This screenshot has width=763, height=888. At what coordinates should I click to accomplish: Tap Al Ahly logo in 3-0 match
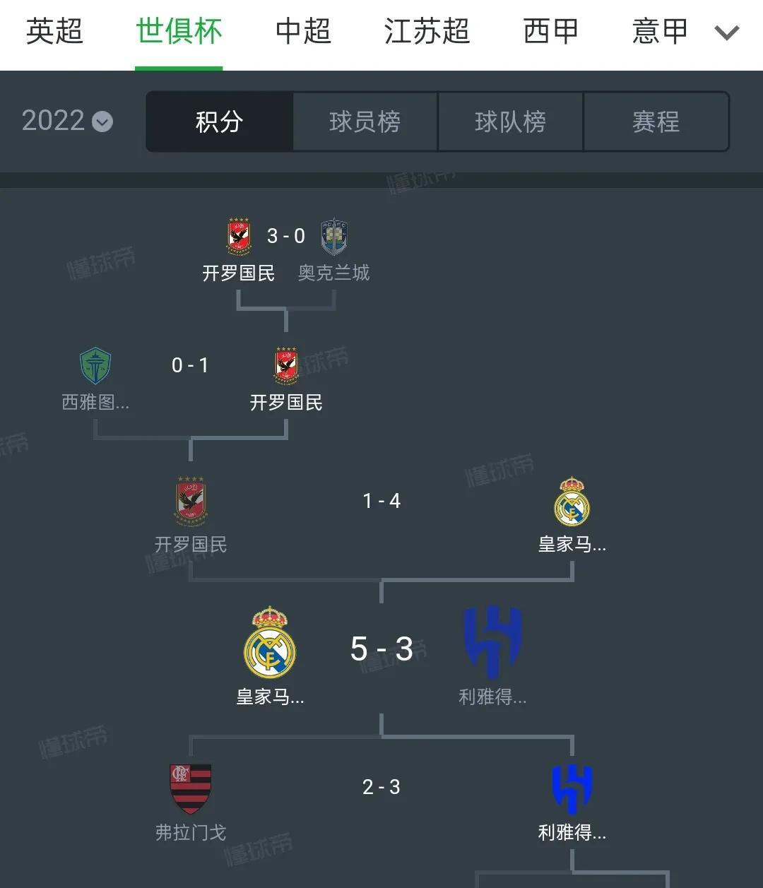tap(239, 237)
